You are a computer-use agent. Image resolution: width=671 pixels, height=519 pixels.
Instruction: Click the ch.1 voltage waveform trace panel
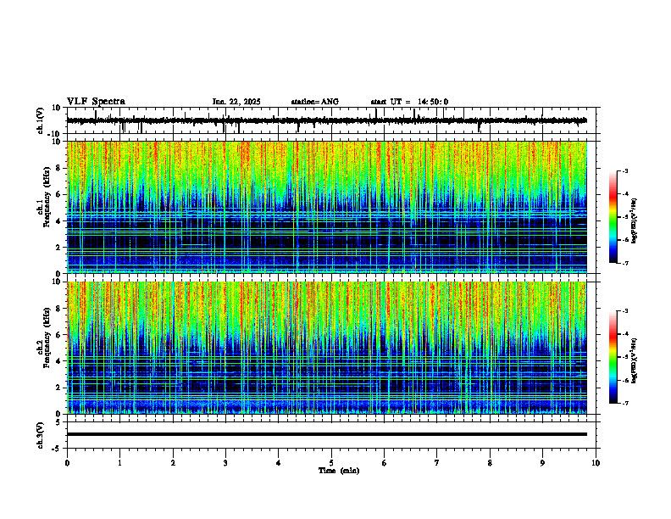click(x=333, y=120)
